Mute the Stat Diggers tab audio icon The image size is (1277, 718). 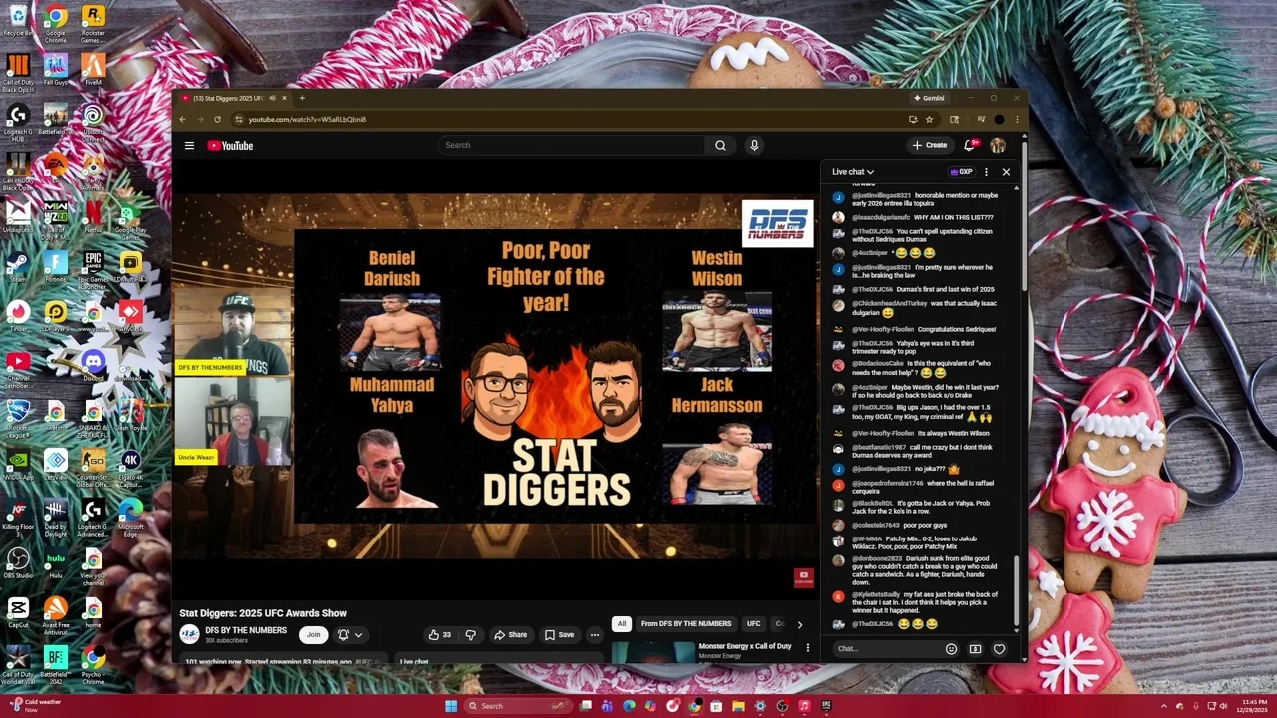[272, 98]
